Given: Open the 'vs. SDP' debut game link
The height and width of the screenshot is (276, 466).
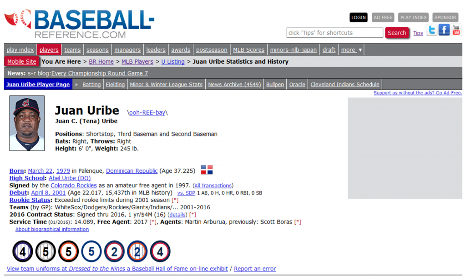Looking at the screenshot, I should (186, 193).
